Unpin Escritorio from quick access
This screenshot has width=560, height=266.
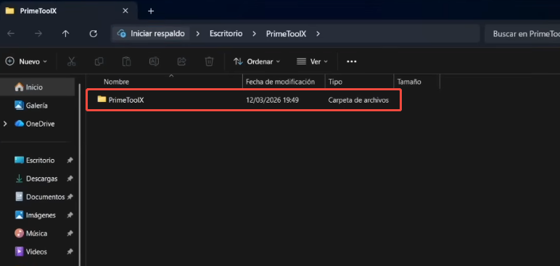(x=70, y=160)
